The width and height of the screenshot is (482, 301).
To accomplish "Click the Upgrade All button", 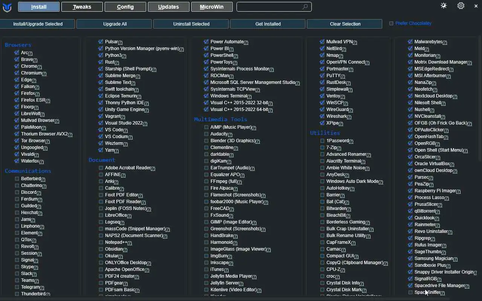I will click(115, 24).
